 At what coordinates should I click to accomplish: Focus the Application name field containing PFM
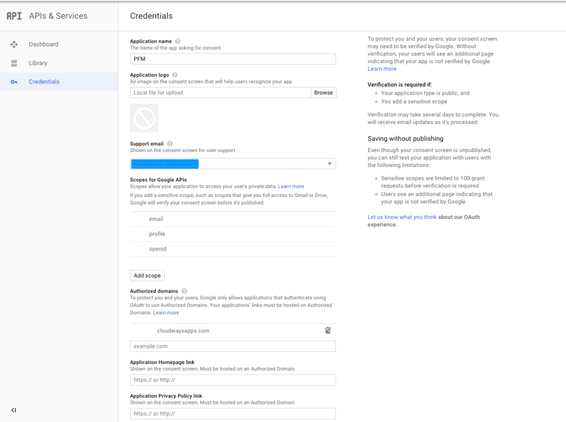pyautogui.click(x=233, y=59)
